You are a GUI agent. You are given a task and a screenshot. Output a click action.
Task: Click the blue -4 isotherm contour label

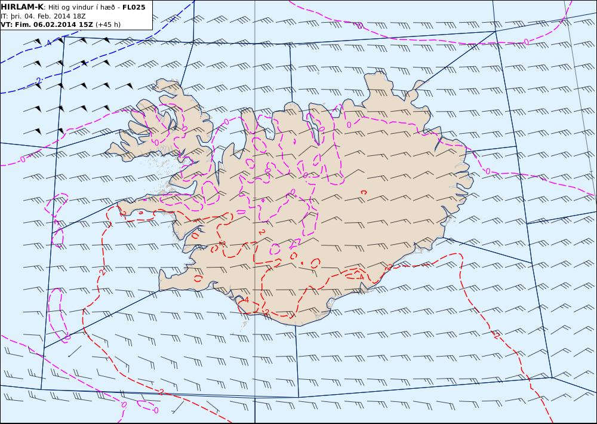(48, 43)
